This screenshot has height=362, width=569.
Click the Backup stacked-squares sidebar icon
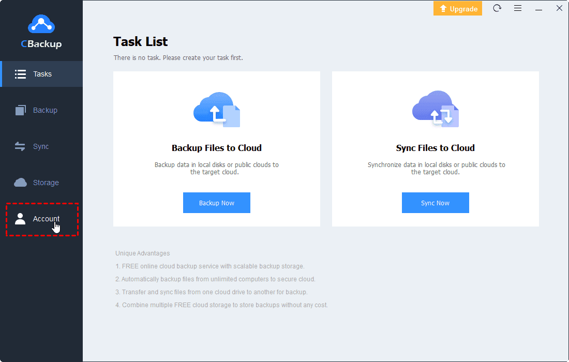pyautogui.click(x=20, y=110)
